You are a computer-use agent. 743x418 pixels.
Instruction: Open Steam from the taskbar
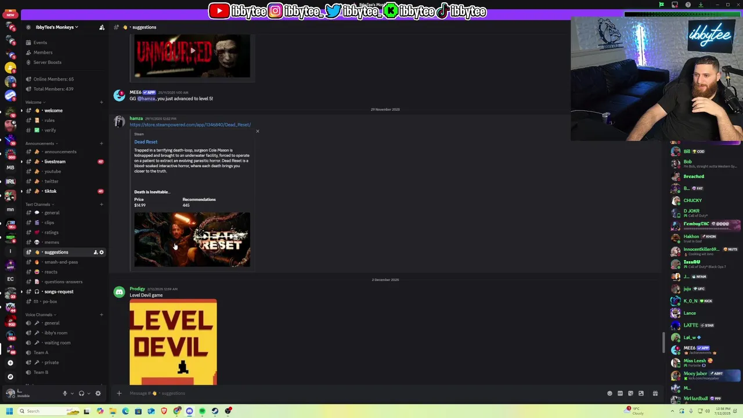tap(215, 411)
